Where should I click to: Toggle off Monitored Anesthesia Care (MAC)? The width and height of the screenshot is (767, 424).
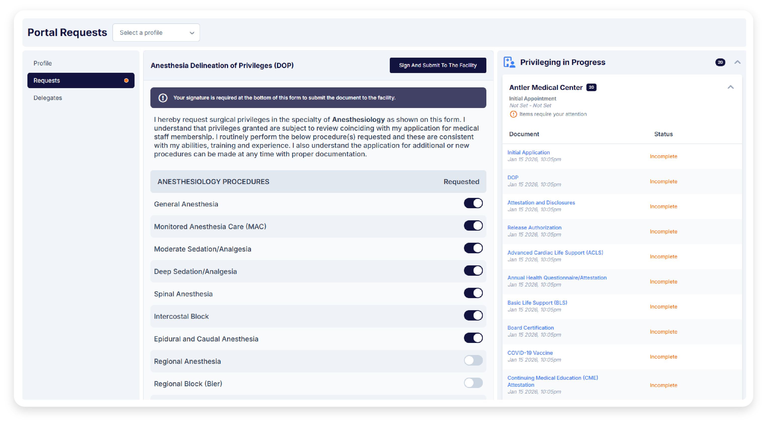pos(473,225)
